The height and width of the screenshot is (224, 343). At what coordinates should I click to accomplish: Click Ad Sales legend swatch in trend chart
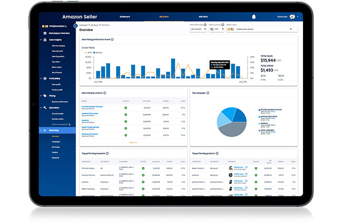(94, 52)
